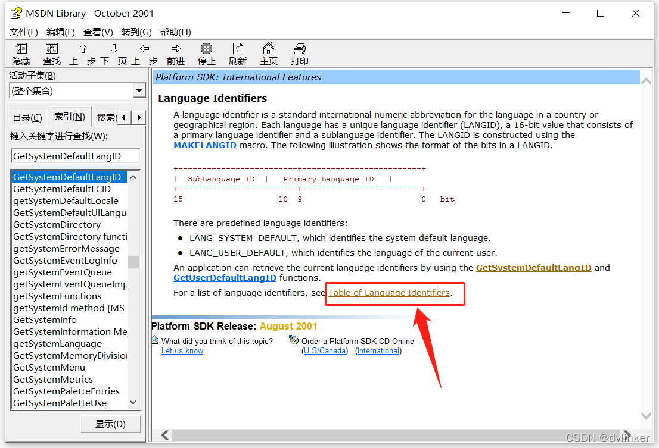Select getSystemDefaultLocale in the index list
The width and height of the screenshot is (659, 448).
69,201
